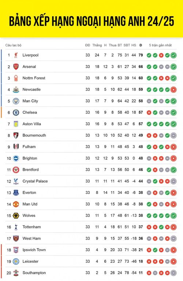Open the Man Utd crest icon

(16, 204)
